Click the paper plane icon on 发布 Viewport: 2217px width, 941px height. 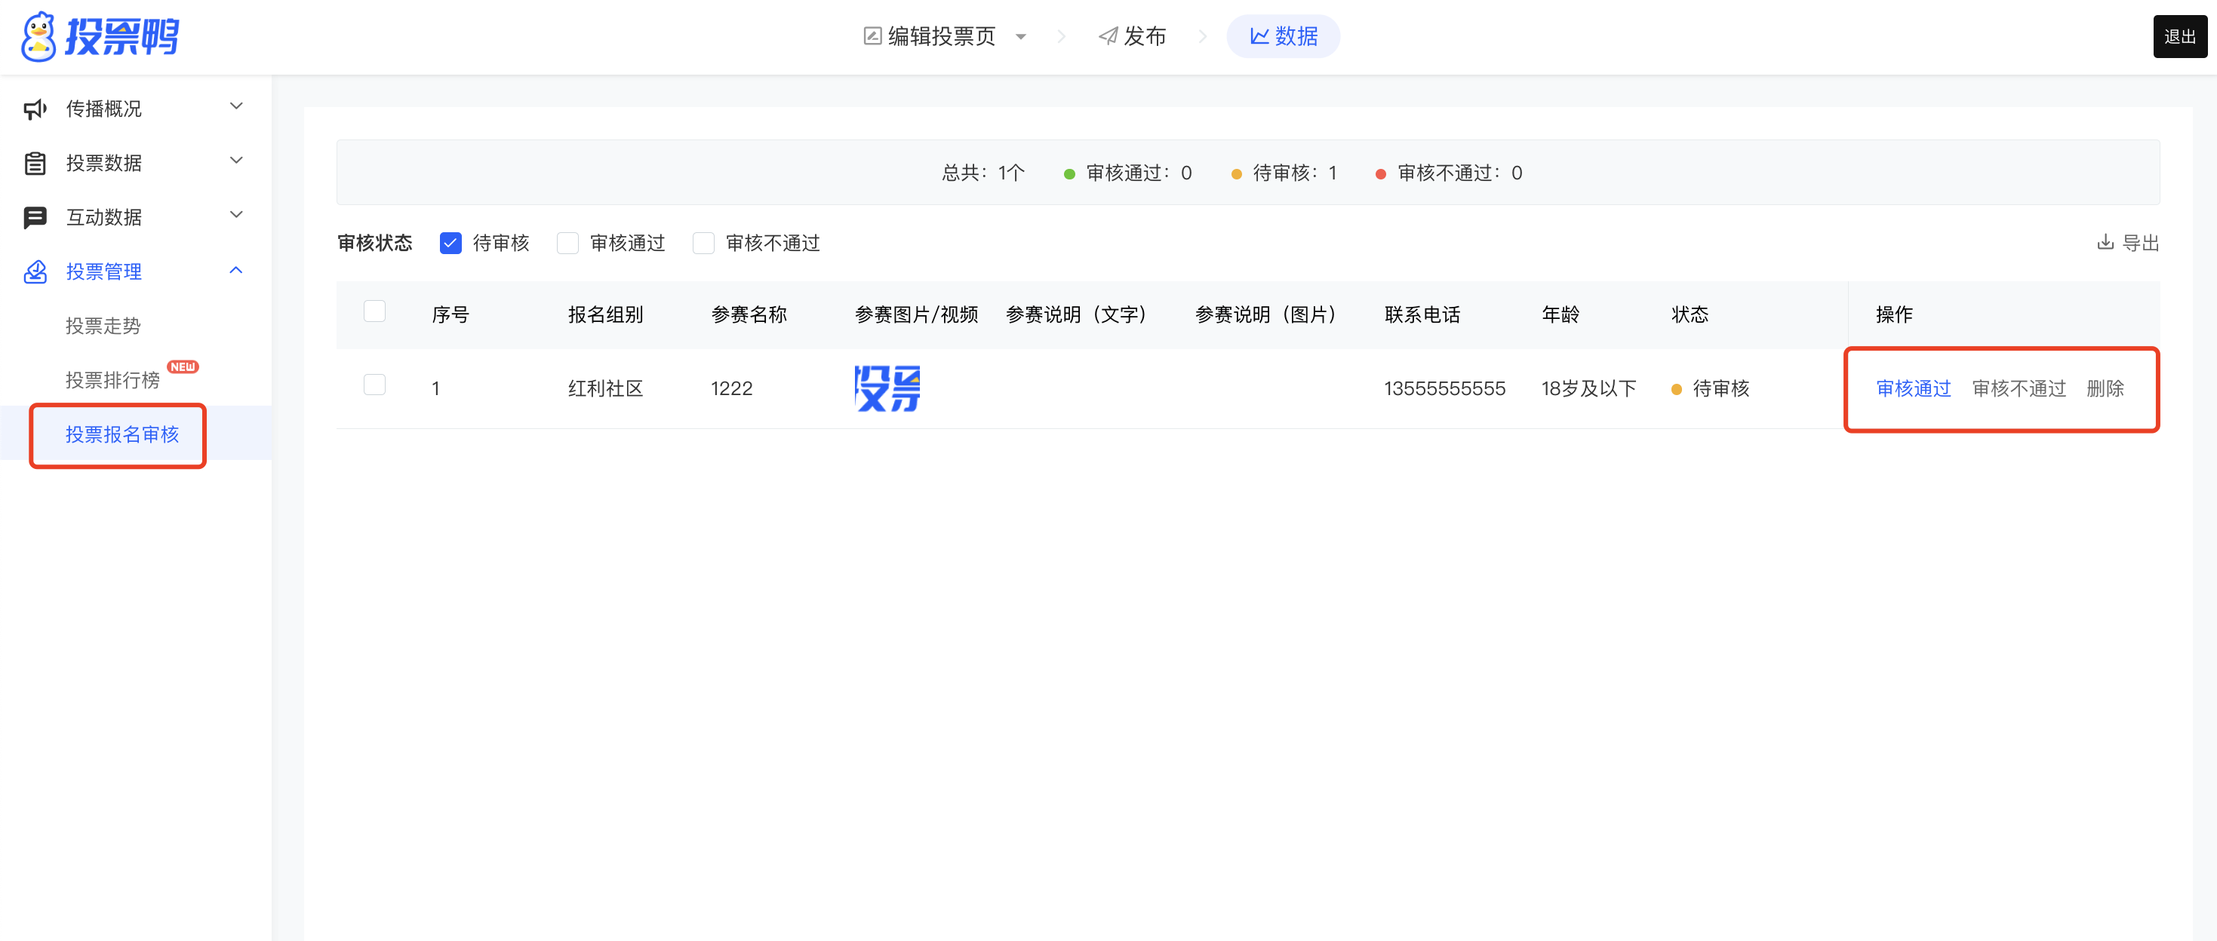coord(1108,36)
